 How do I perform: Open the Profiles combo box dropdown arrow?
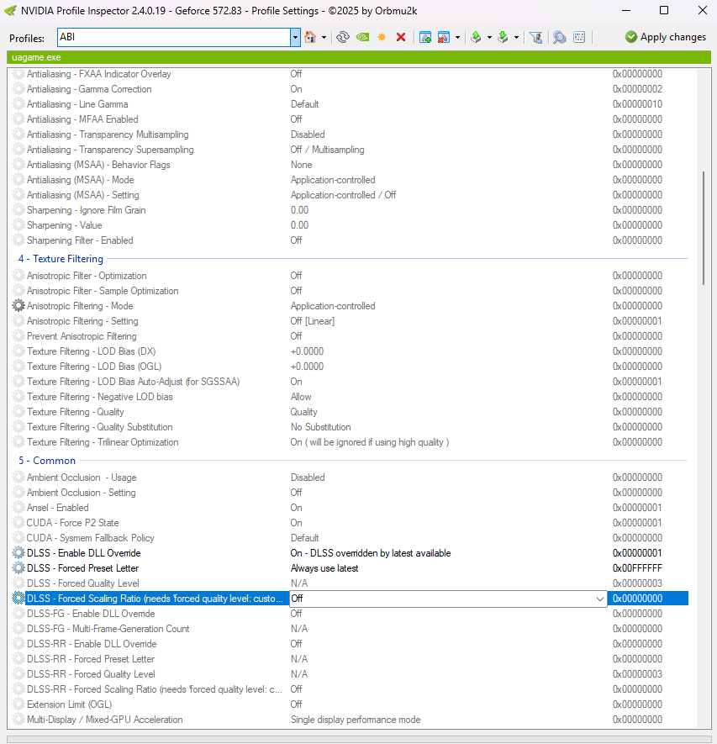(295, 37)
